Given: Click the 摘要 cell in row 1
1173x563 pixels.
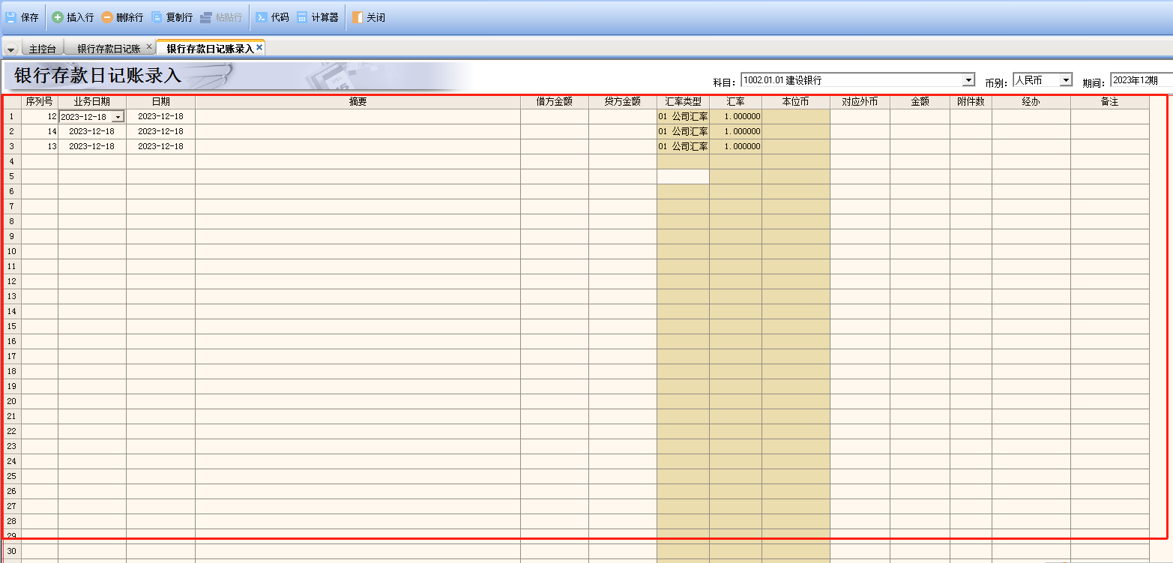Looking at the screenshot, I should click(358, 117).
